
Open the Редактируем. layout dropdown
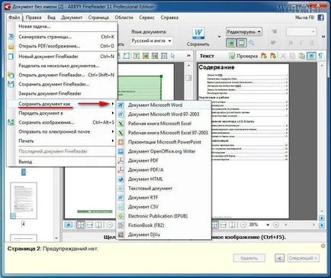[x=244, y=31]
